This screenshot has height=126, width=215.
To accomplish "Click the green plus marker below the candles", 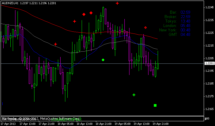I will pos(134,95).
